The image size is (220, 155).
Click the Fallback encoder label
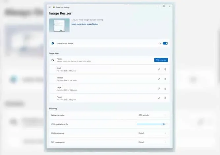coord(58,115)
